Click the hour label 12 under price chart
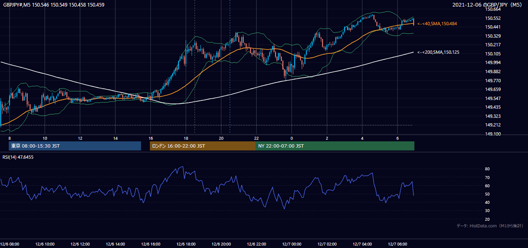 tap(80, 138)
